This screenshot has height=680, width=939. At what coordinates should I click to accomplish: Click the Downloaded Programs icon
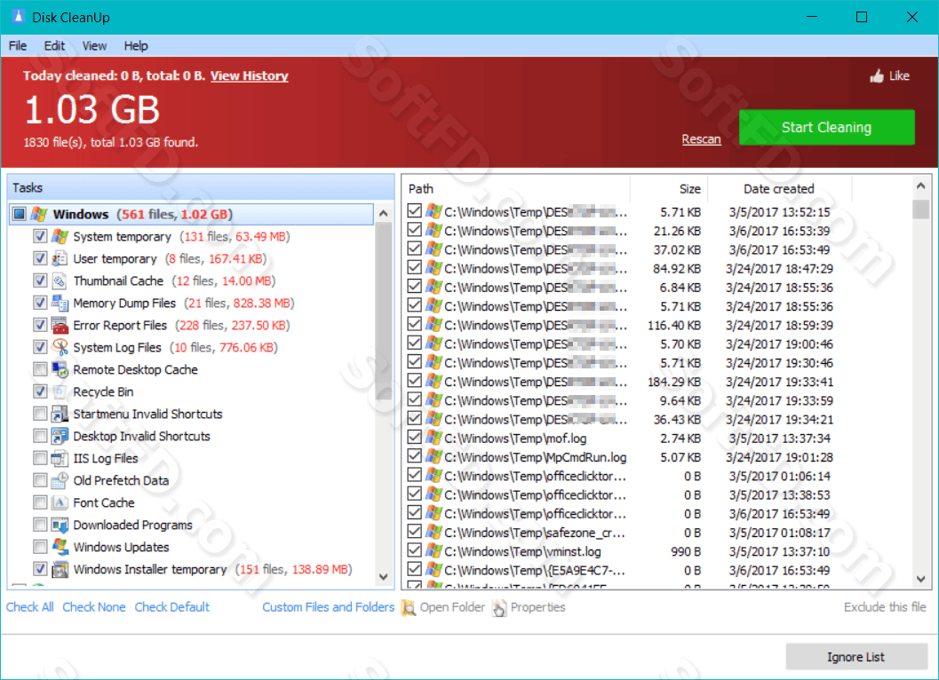(x=60, y=525)
